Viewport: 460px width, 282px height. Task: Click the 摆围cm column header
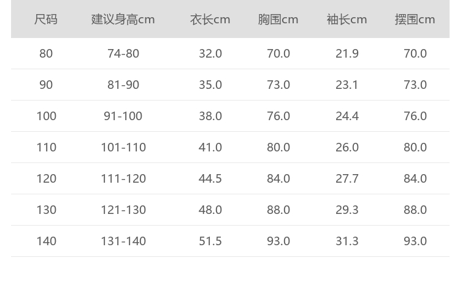tap(415, 19)
